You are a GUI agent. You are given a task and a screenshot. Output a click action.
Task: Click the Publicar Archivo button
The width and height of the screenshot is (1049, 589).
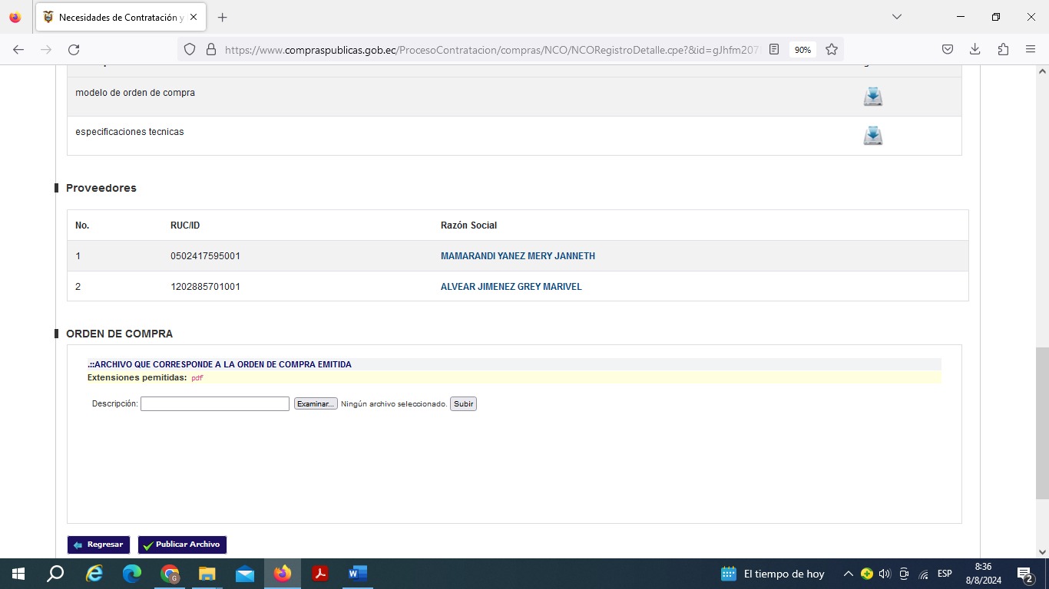pyautogui.click(x=182, y=545)
